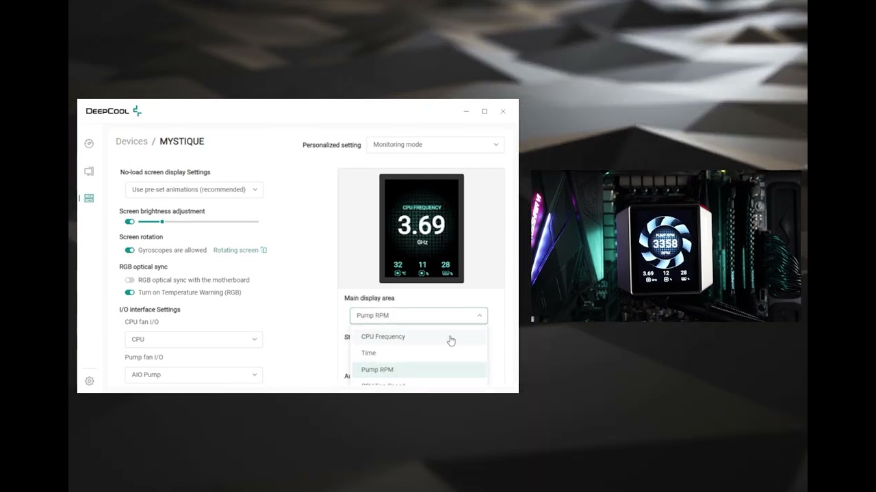Choose Pump RPM from the list

(419, 370)
